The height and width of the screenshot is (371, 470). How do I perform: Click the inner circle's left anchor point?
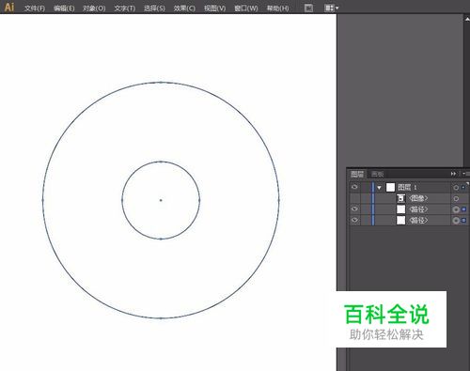tap(122, 200)
